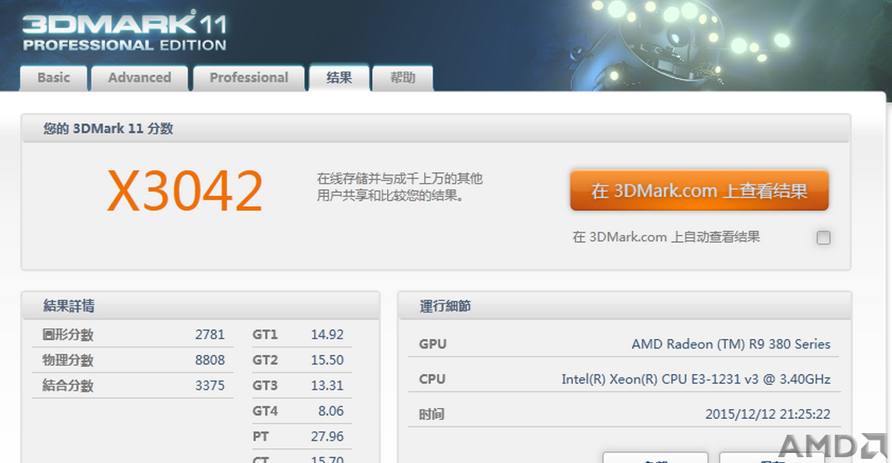Click the PT result 27.96

click(327, 436)
